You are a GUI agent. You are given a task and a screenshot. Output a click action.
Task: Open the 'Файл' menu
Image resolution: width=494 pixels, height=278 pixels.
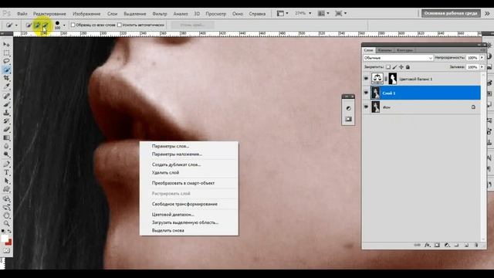pyautogui.click(x=22, y=14)
